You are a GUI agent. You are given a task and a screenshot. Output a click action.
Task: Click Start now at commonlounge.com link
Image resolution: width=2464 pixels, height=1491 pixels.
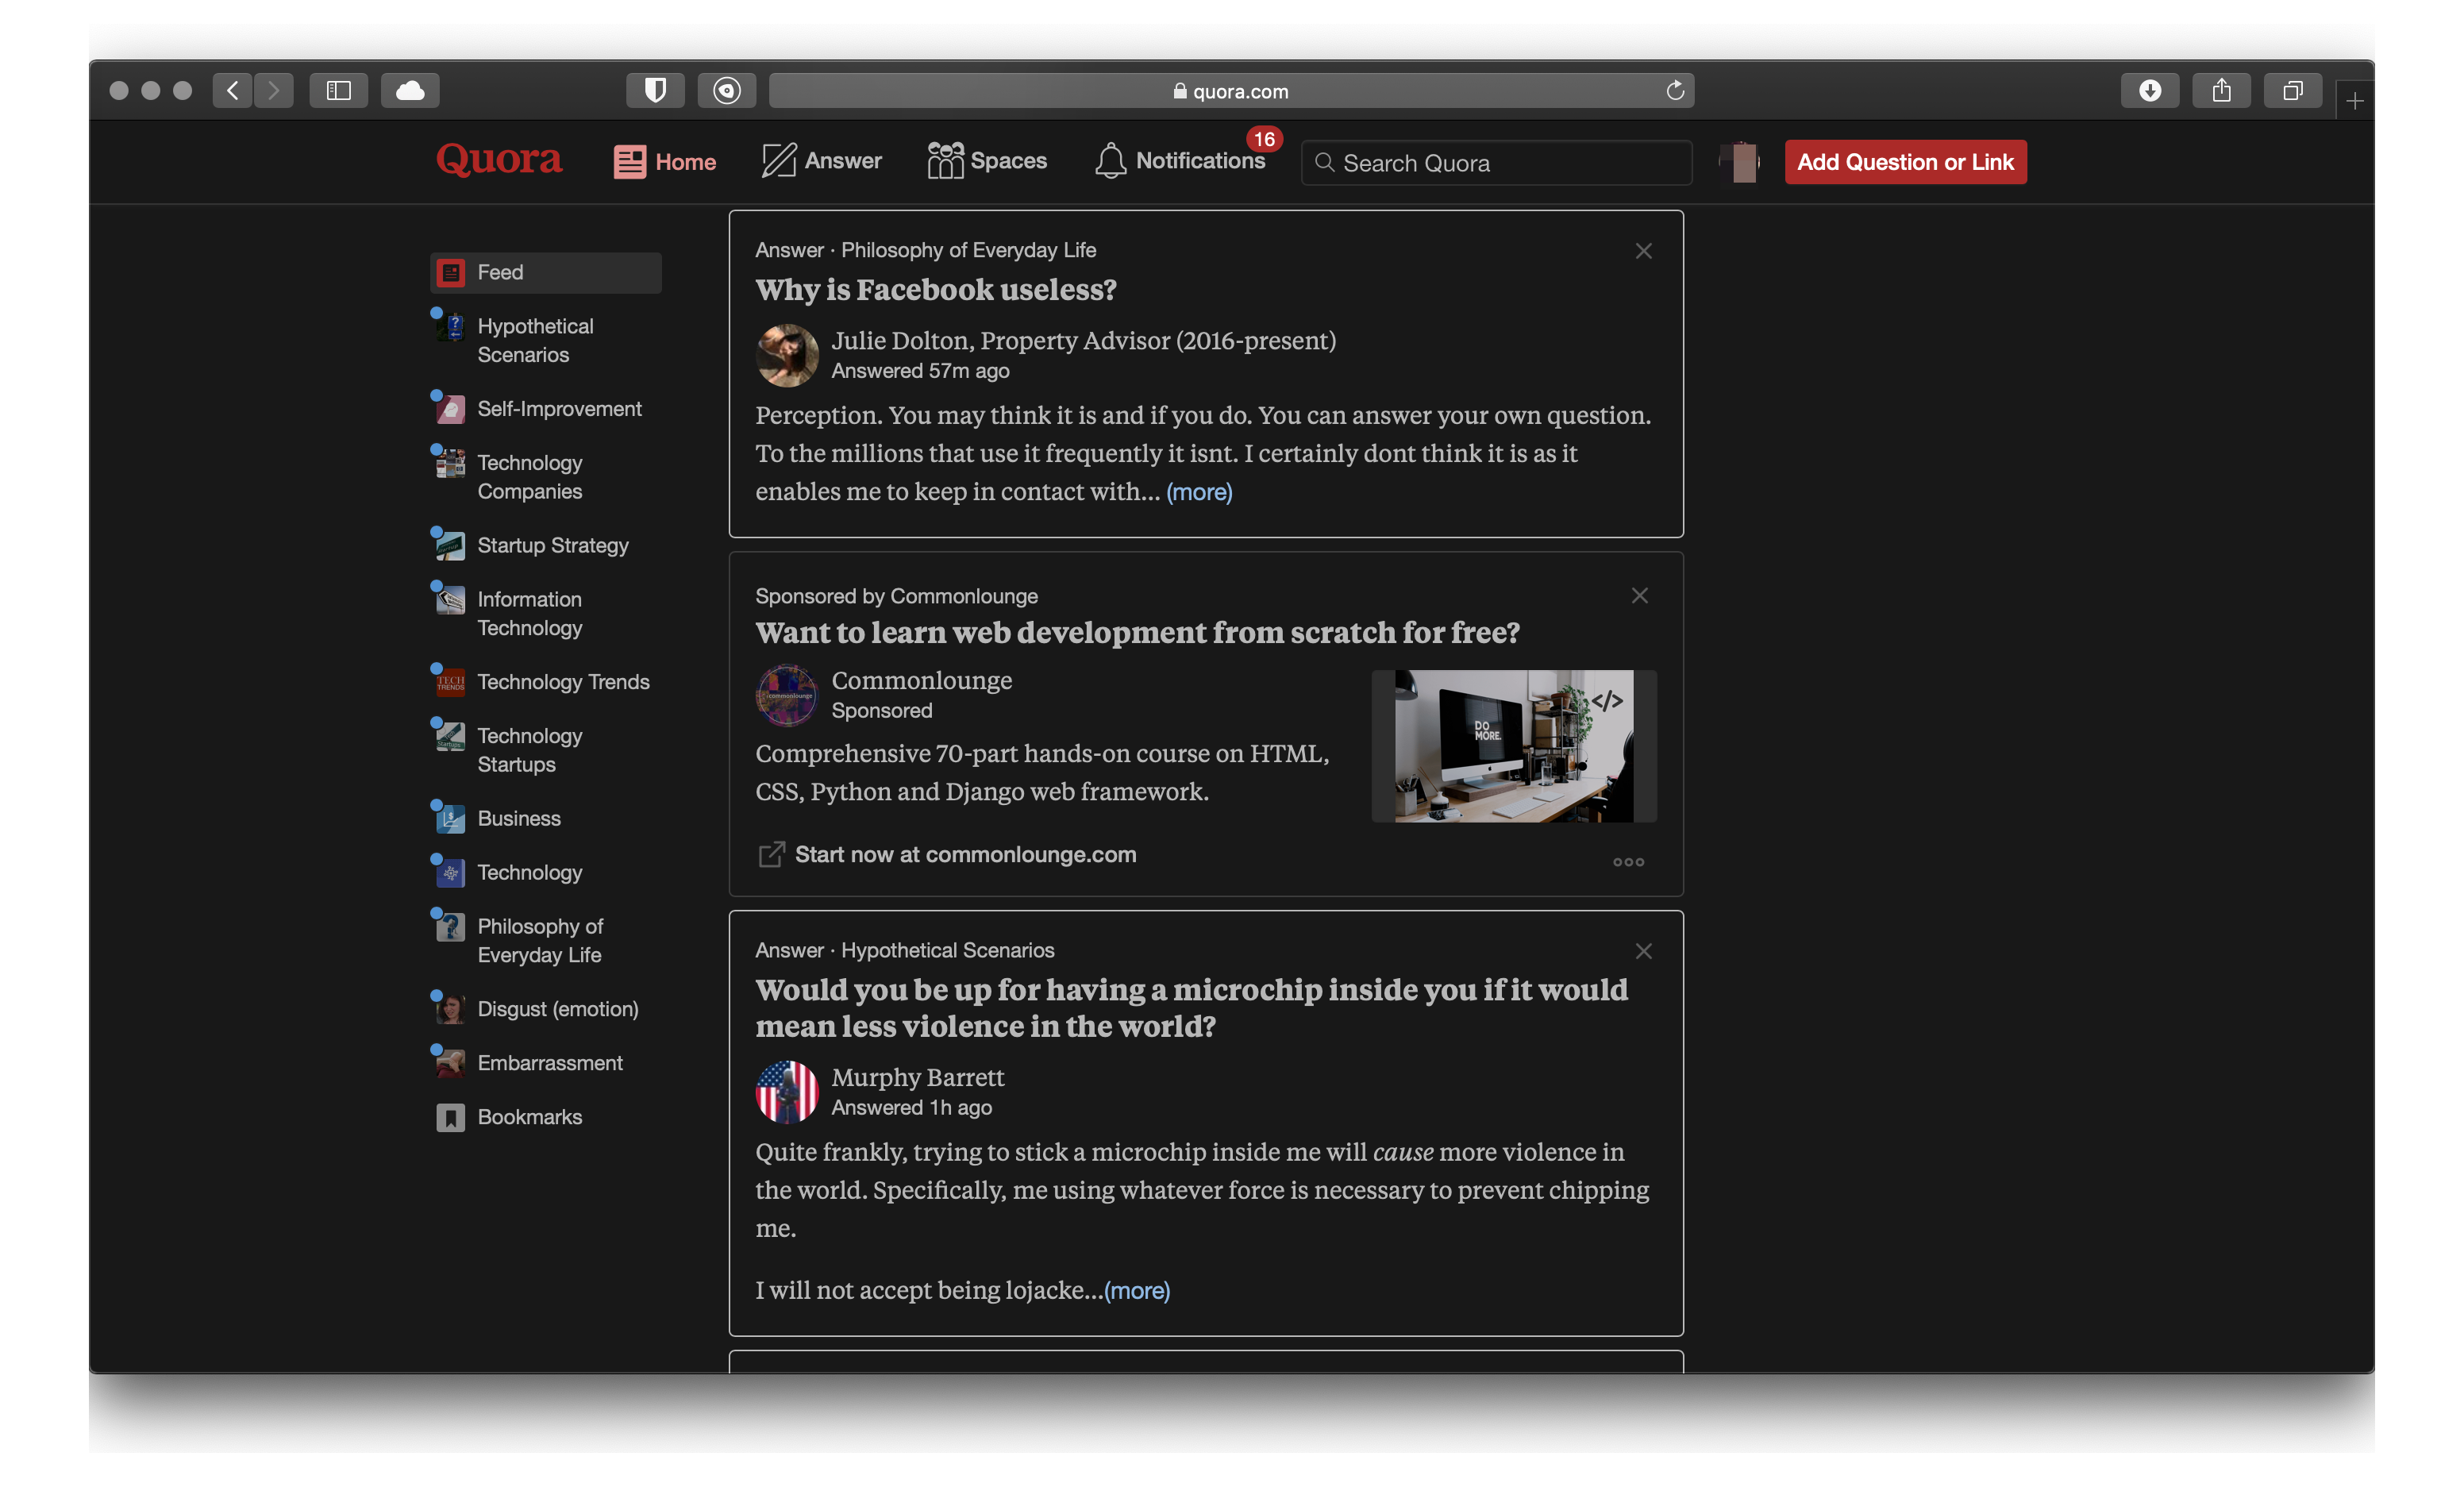(964, 852)
